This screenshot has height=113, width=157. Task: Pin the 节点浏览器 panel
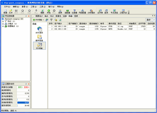tap(26, 16)
